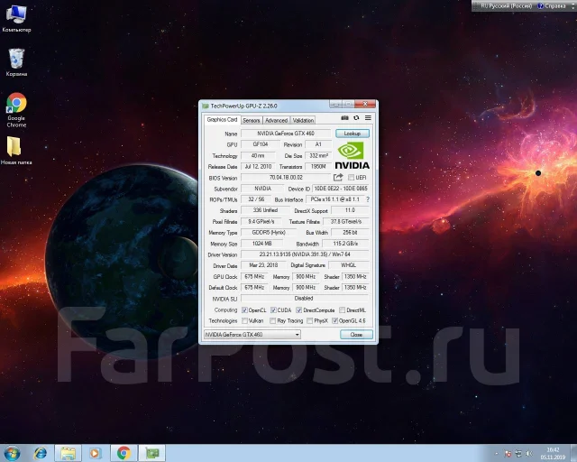The height and width of the screenshot is (462, 577).
Task: Click RU Русский language indicator
Action: click(507, 6)
